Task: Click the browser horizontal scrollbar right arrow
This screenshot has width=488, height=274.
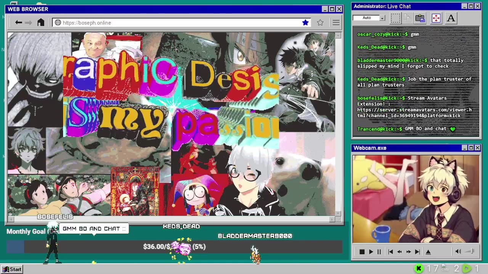Action: tap(332, 219)
